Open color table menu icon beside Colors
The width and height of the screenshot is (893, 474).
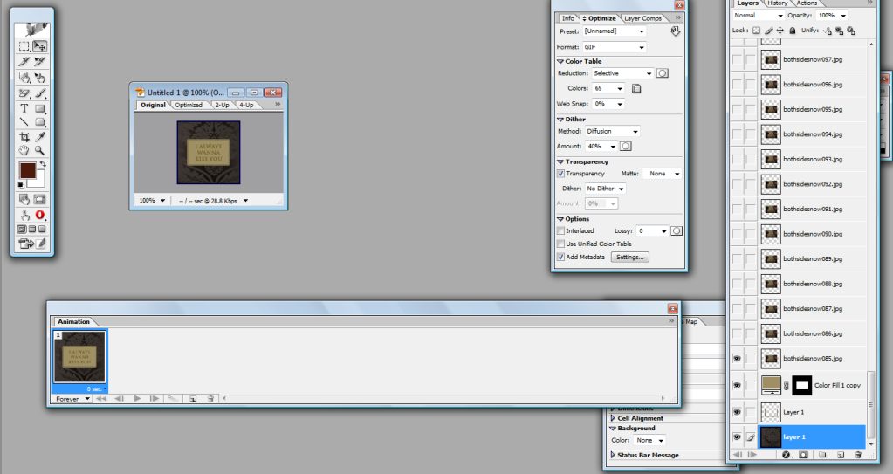(x=636, y=88)
